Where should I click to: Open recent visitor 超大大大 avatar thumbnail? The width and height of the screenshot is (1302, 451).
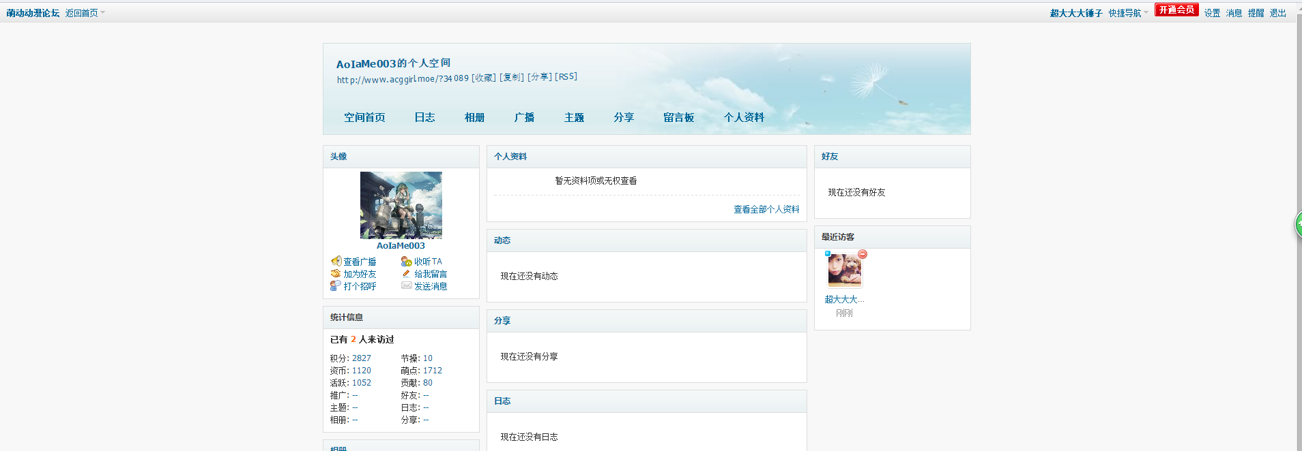845,270
